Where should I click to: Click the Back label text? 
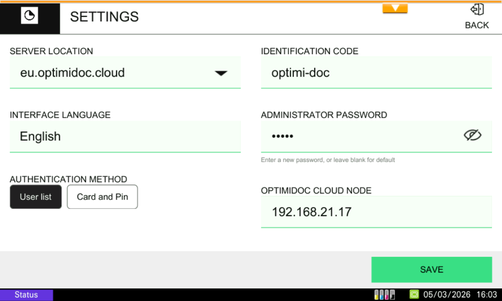pos(477,25)
